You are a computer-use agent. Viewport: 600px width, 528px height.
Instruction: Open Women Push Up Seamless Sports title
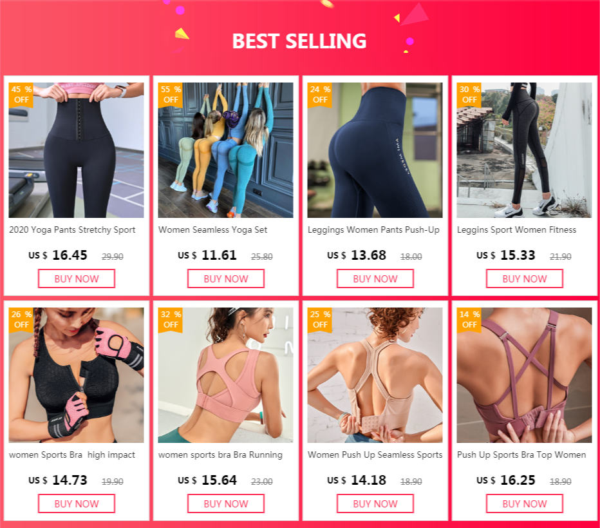click(375, 455)
